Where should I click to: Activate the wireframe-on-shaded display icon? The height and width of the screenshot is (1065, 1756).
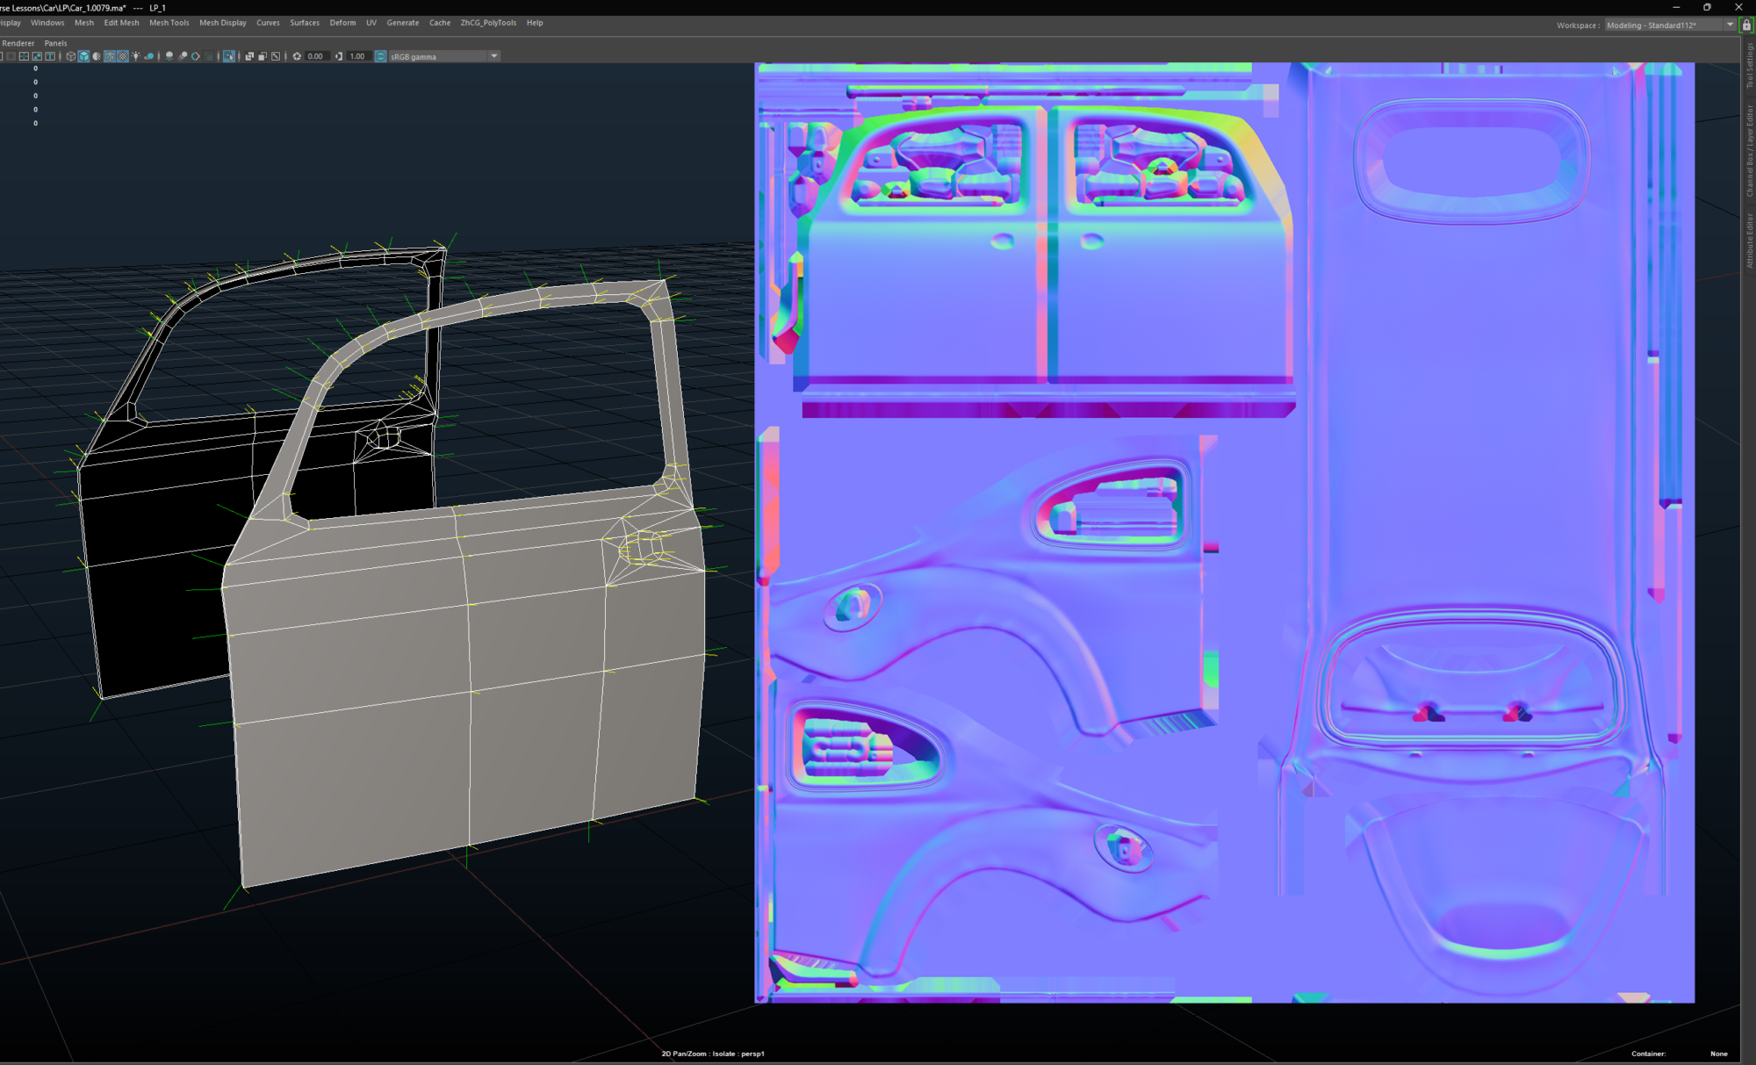point(110,56)
